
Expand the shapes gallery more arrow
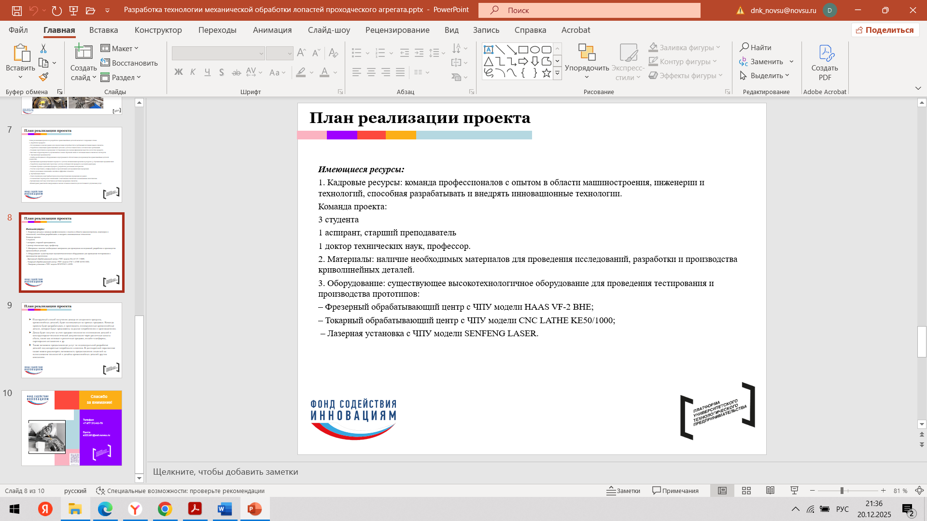[557, 74]
